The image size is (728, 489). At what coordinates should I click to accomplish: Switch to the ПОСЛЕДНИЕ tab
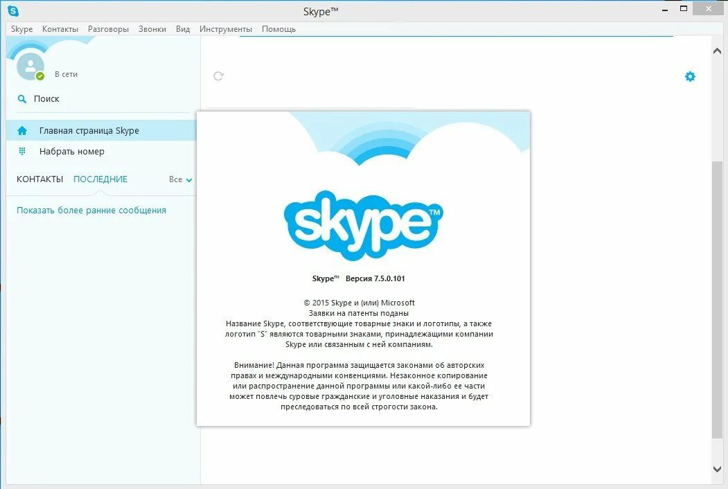pyautogui.click(x=100, y=179)
